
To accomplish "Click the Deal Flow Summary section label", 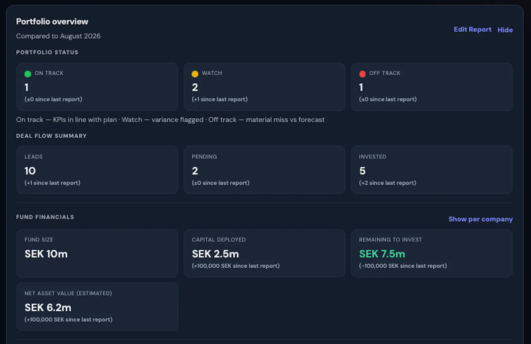I will [x=51, y=136].
